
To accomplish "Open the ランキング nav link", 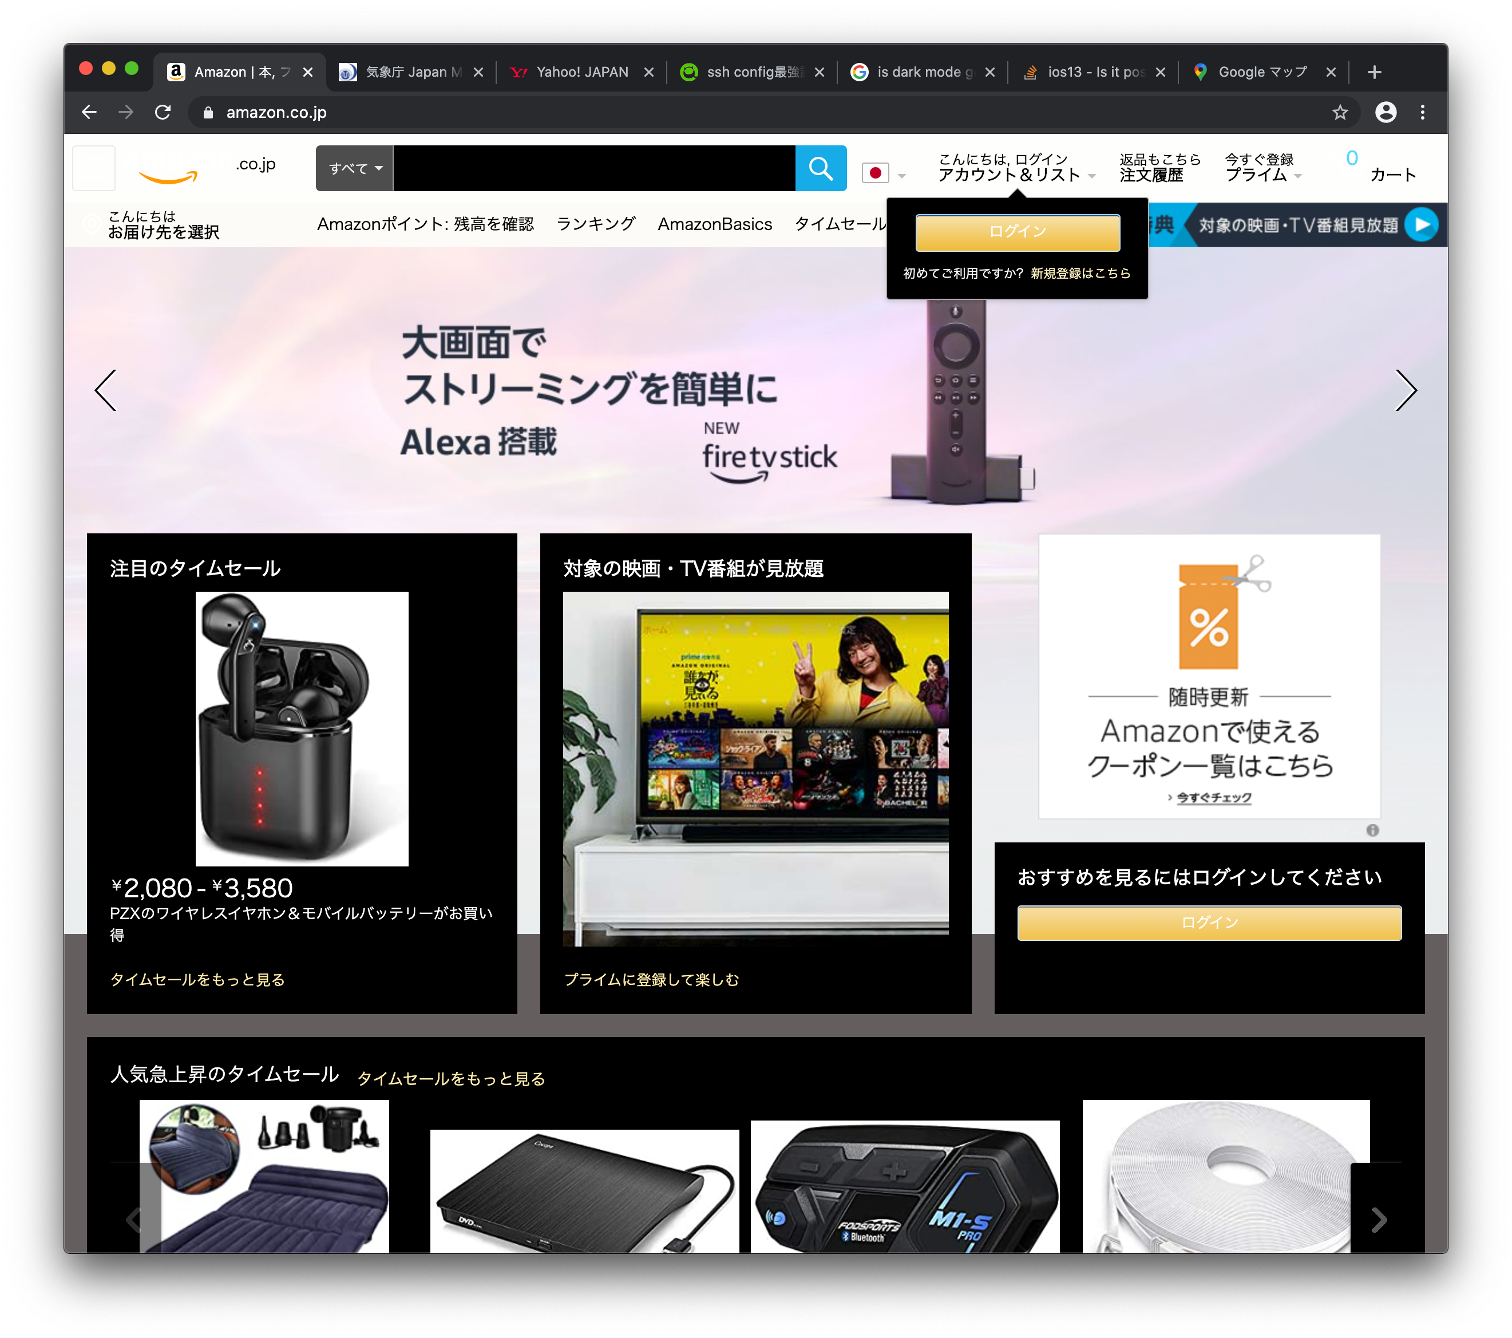I will tap(596, 224).
